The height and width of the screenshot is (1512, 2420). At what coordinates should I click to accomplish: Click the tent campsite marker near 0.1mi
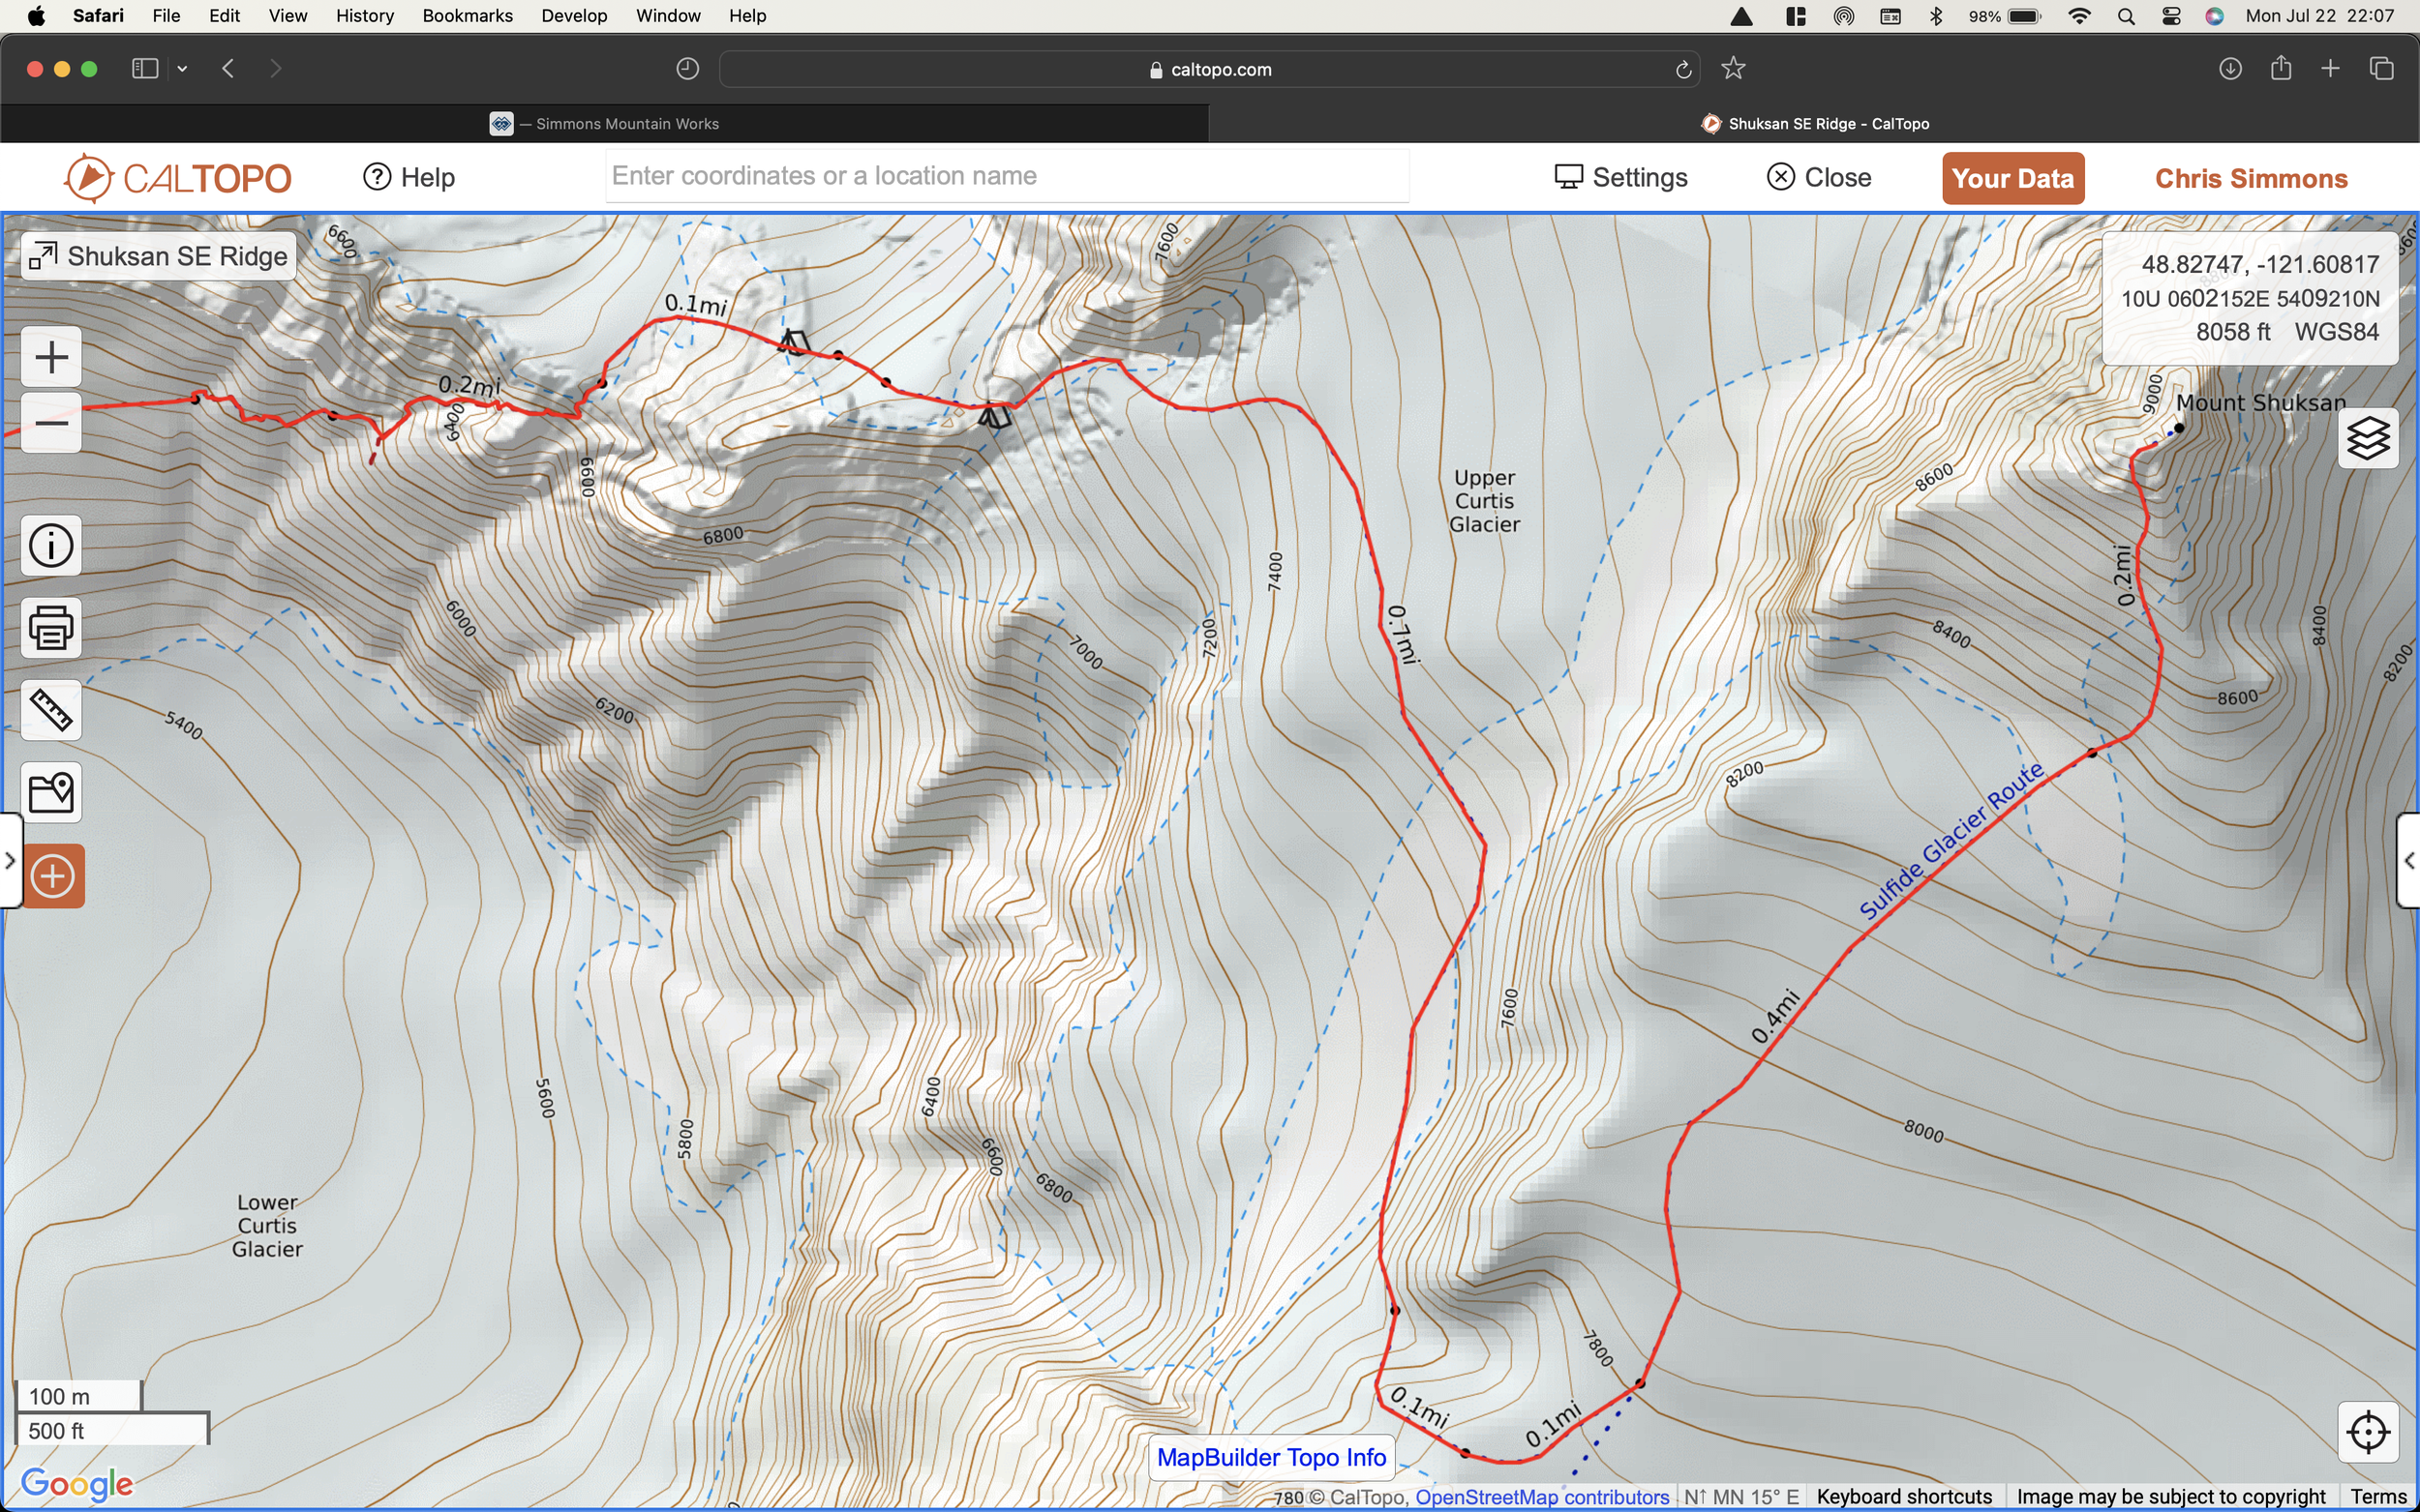click(794, 342)
